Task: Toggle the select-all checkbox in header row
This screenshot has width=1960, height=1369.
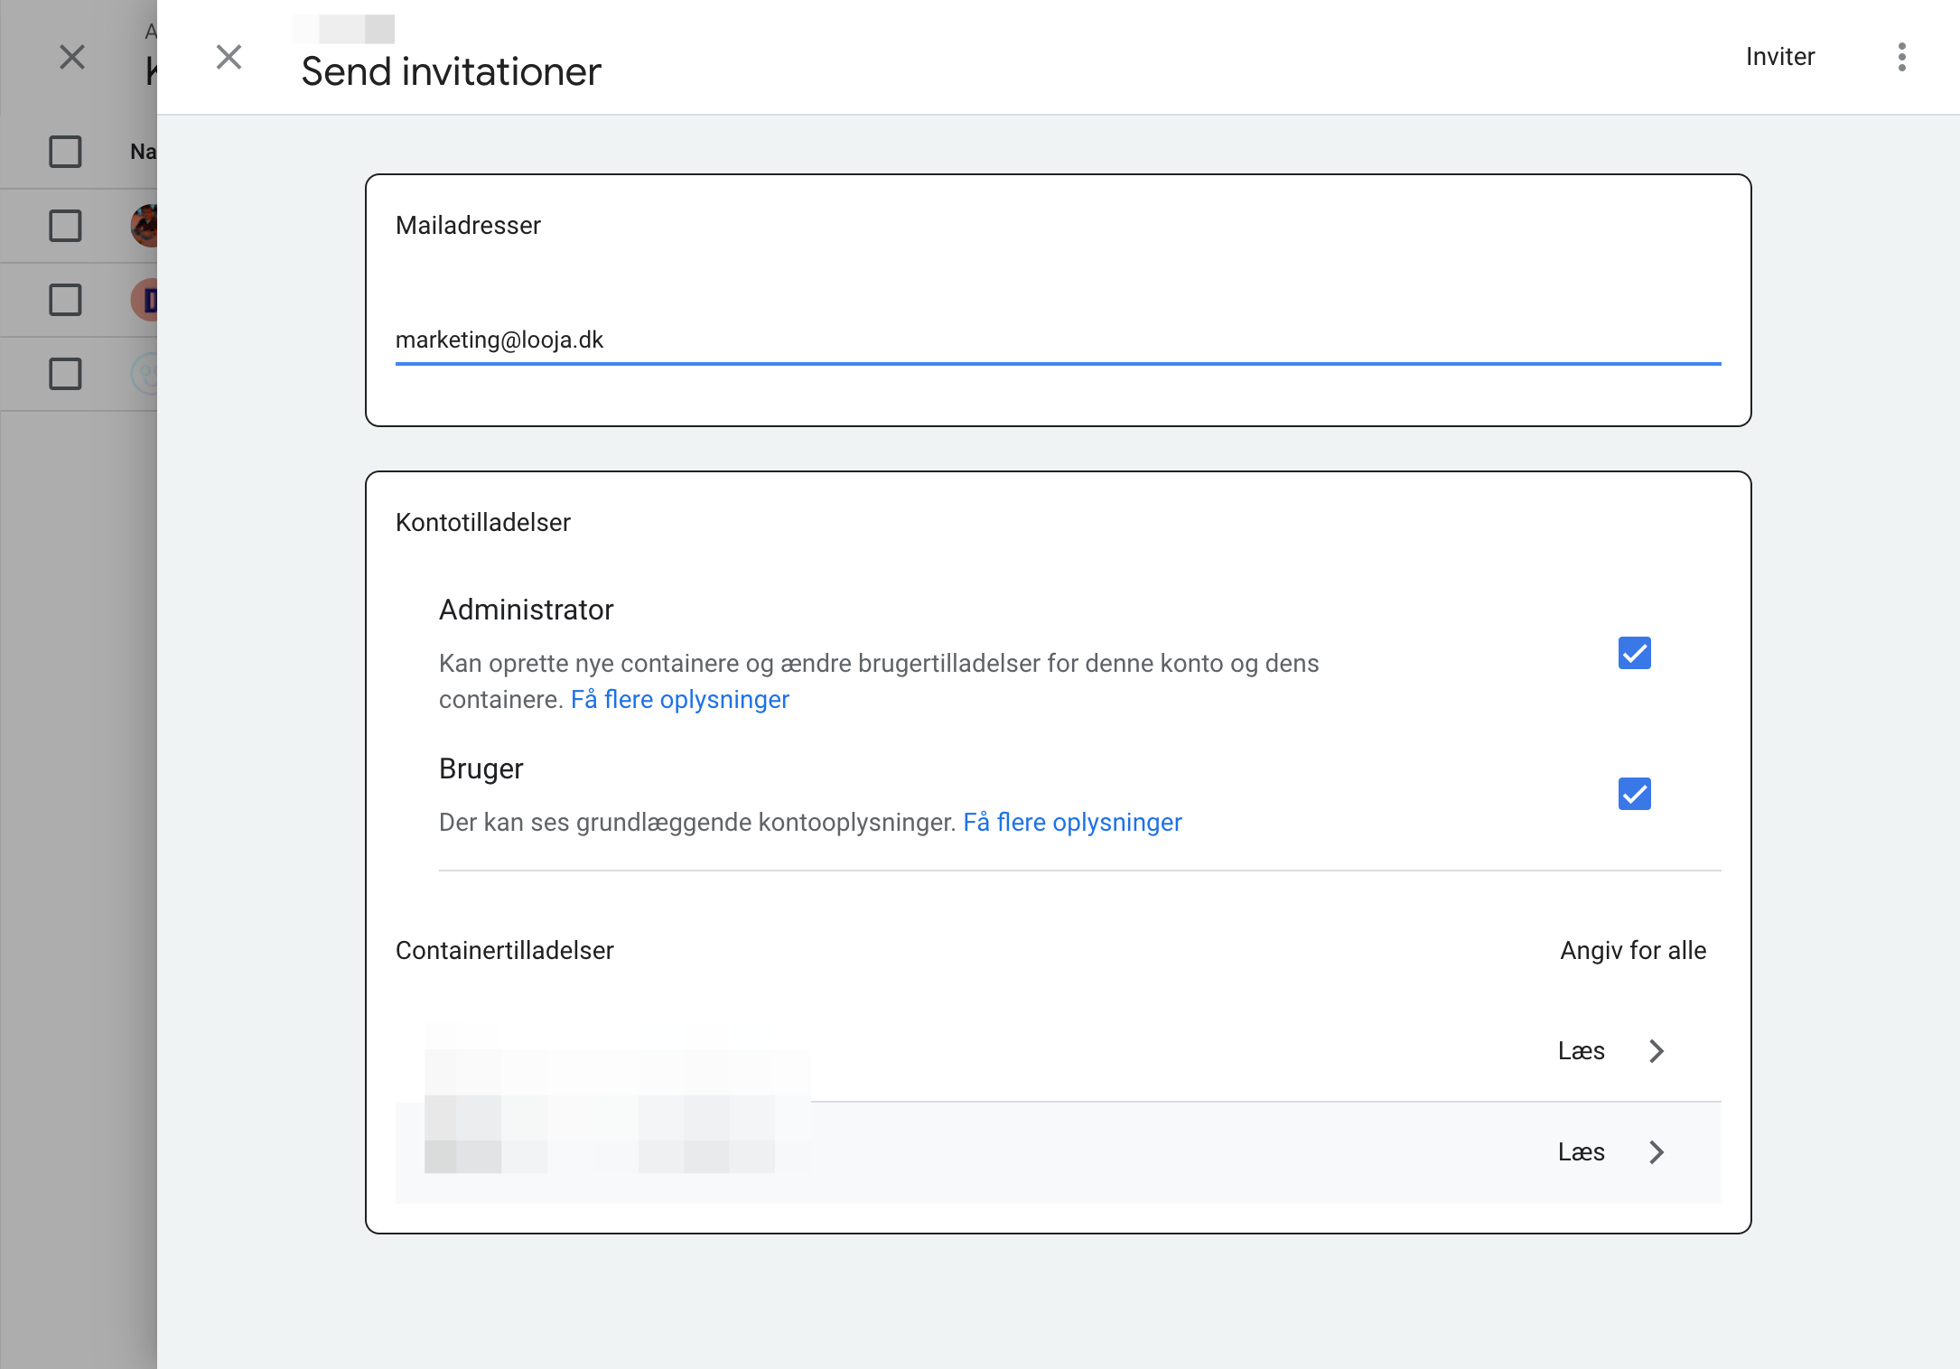Action: (65, 152)
